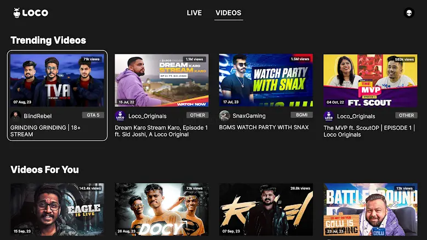The height and width of the screenshot is (240, 427).
Task: Open BlindRebel's channel avatar
Action: [x=15, y=116]
